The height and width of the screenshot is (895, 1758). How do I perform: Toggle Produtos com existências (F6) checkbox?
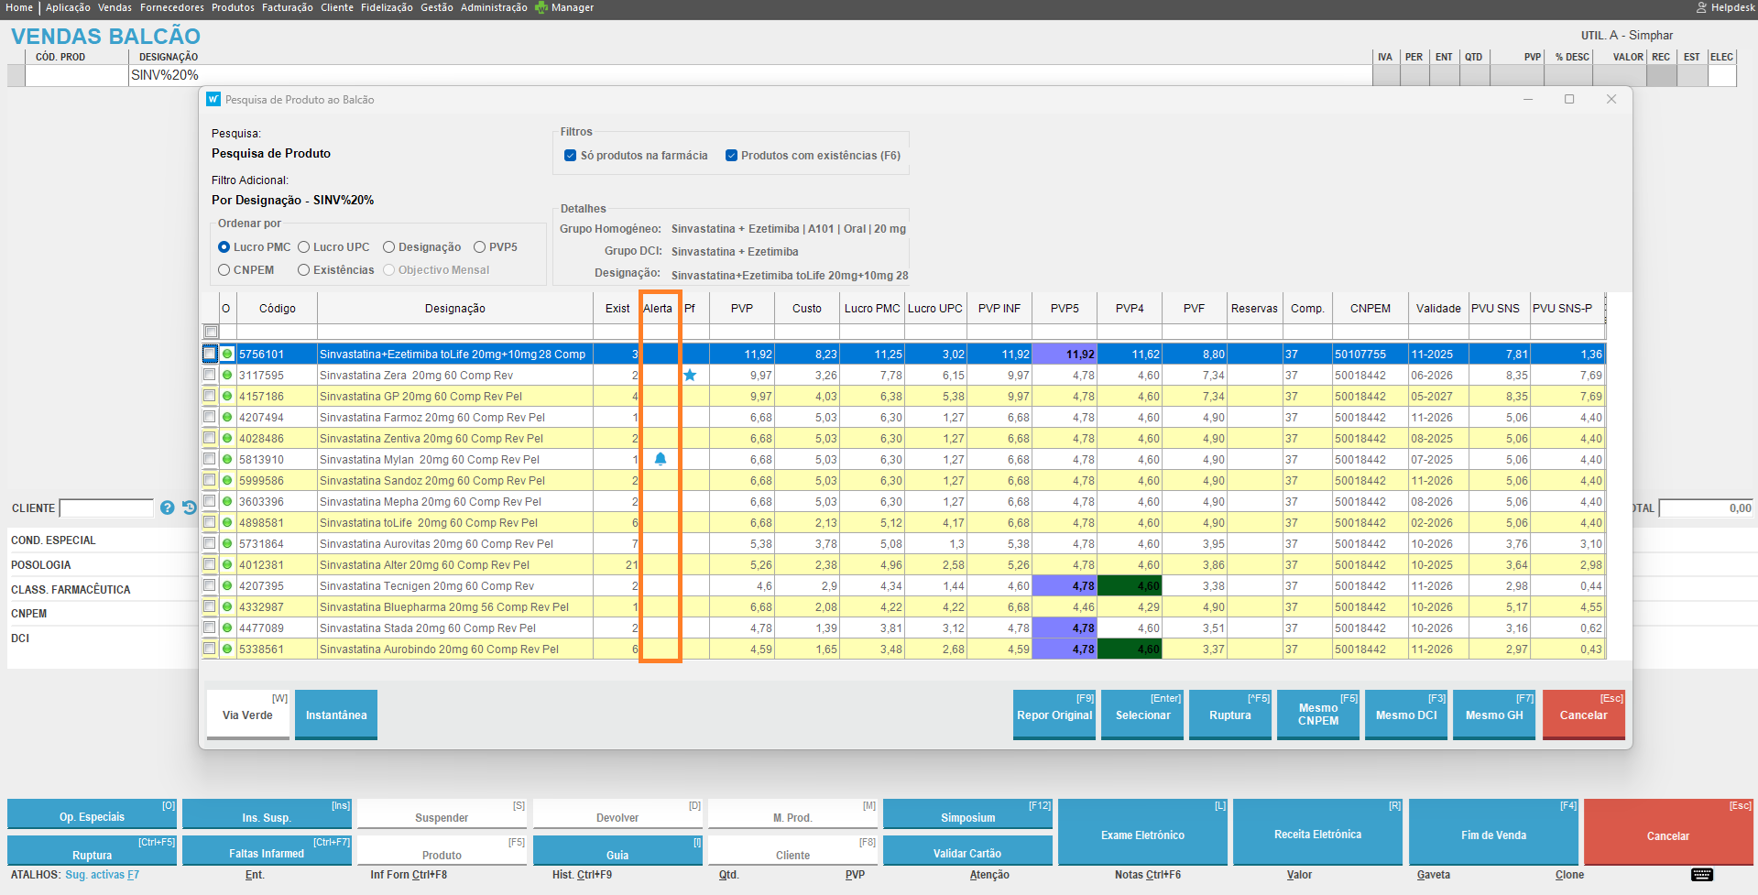click(731, 156)
